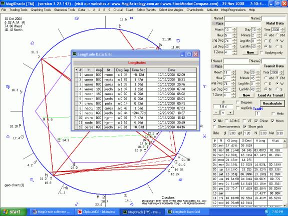Click the dt value field showing 1.0 d
This screenshot has width=288, height=216.
(x=222, y=106)
